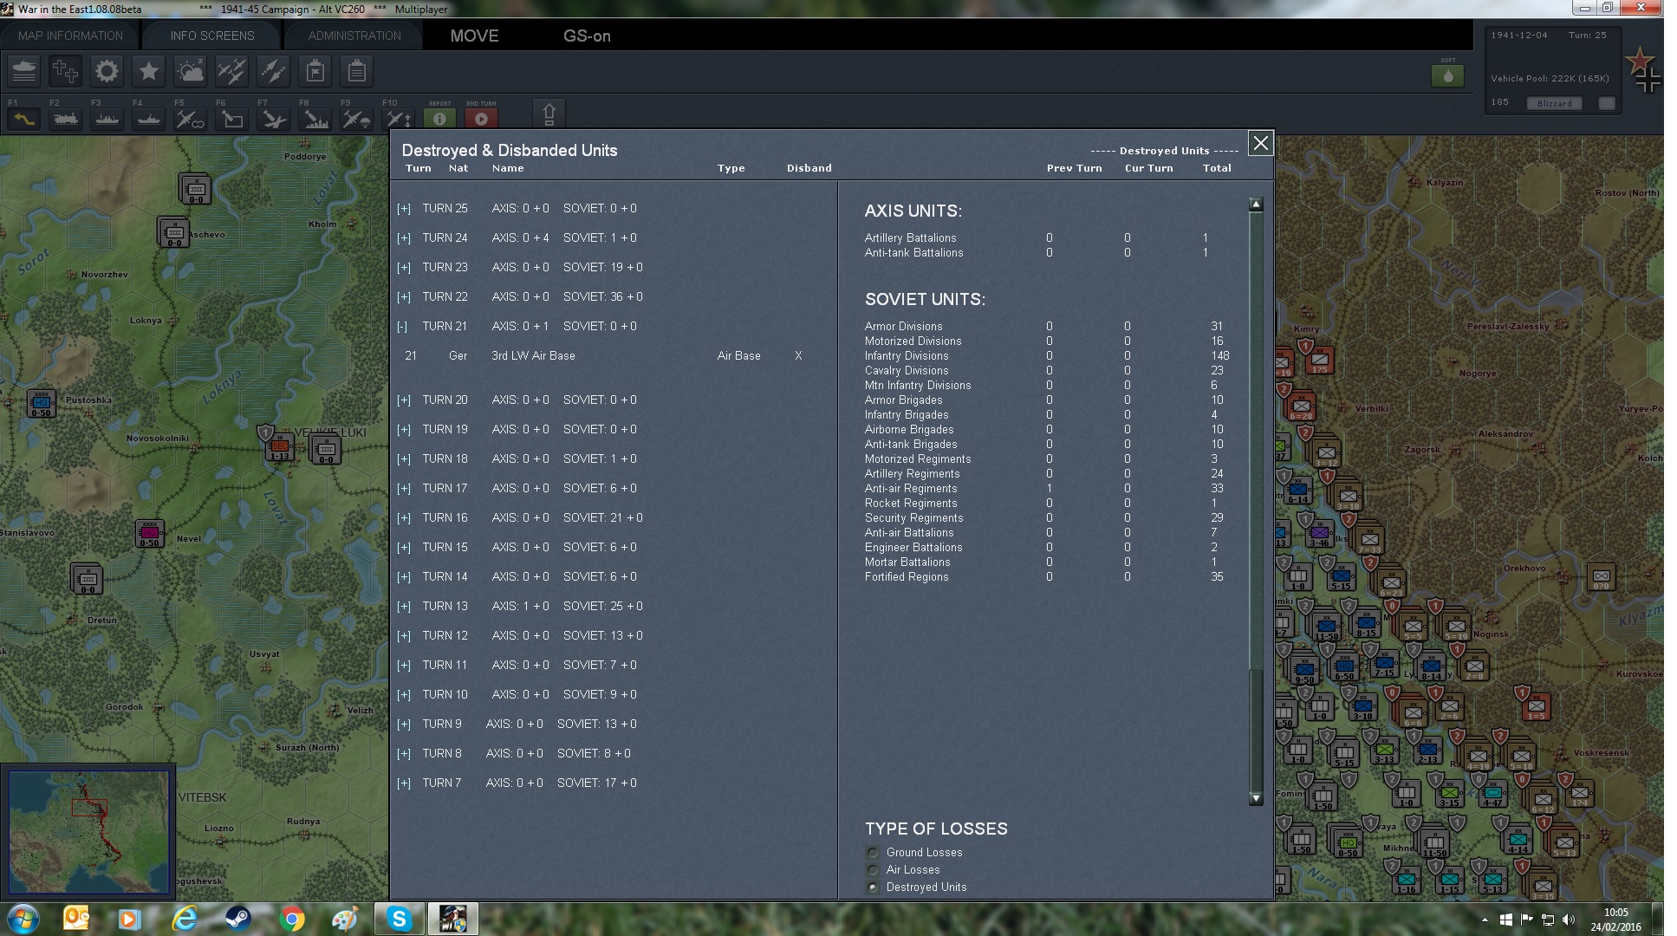Select the unit counter near Pustoshka

pos(42,404)
